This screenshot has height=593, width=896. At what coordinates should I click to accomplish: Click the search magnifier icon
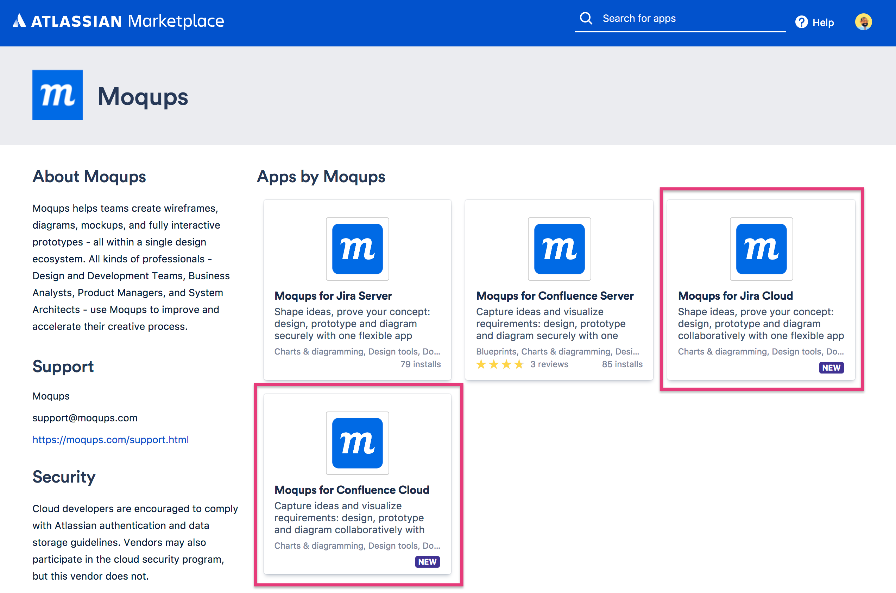[586, 18]
